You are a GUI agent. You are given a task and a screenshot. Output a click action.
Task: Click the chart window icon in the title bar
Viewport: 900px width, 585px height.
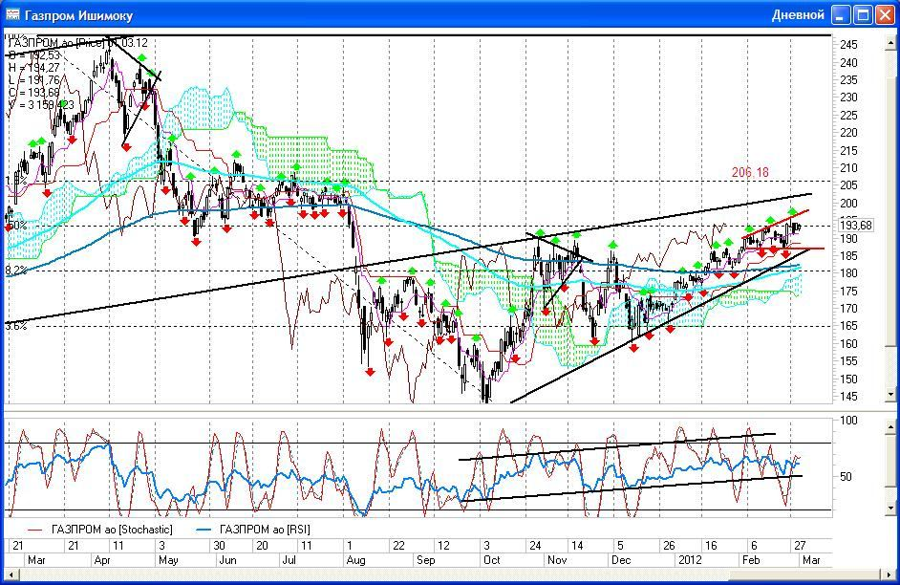pos(12,14)
